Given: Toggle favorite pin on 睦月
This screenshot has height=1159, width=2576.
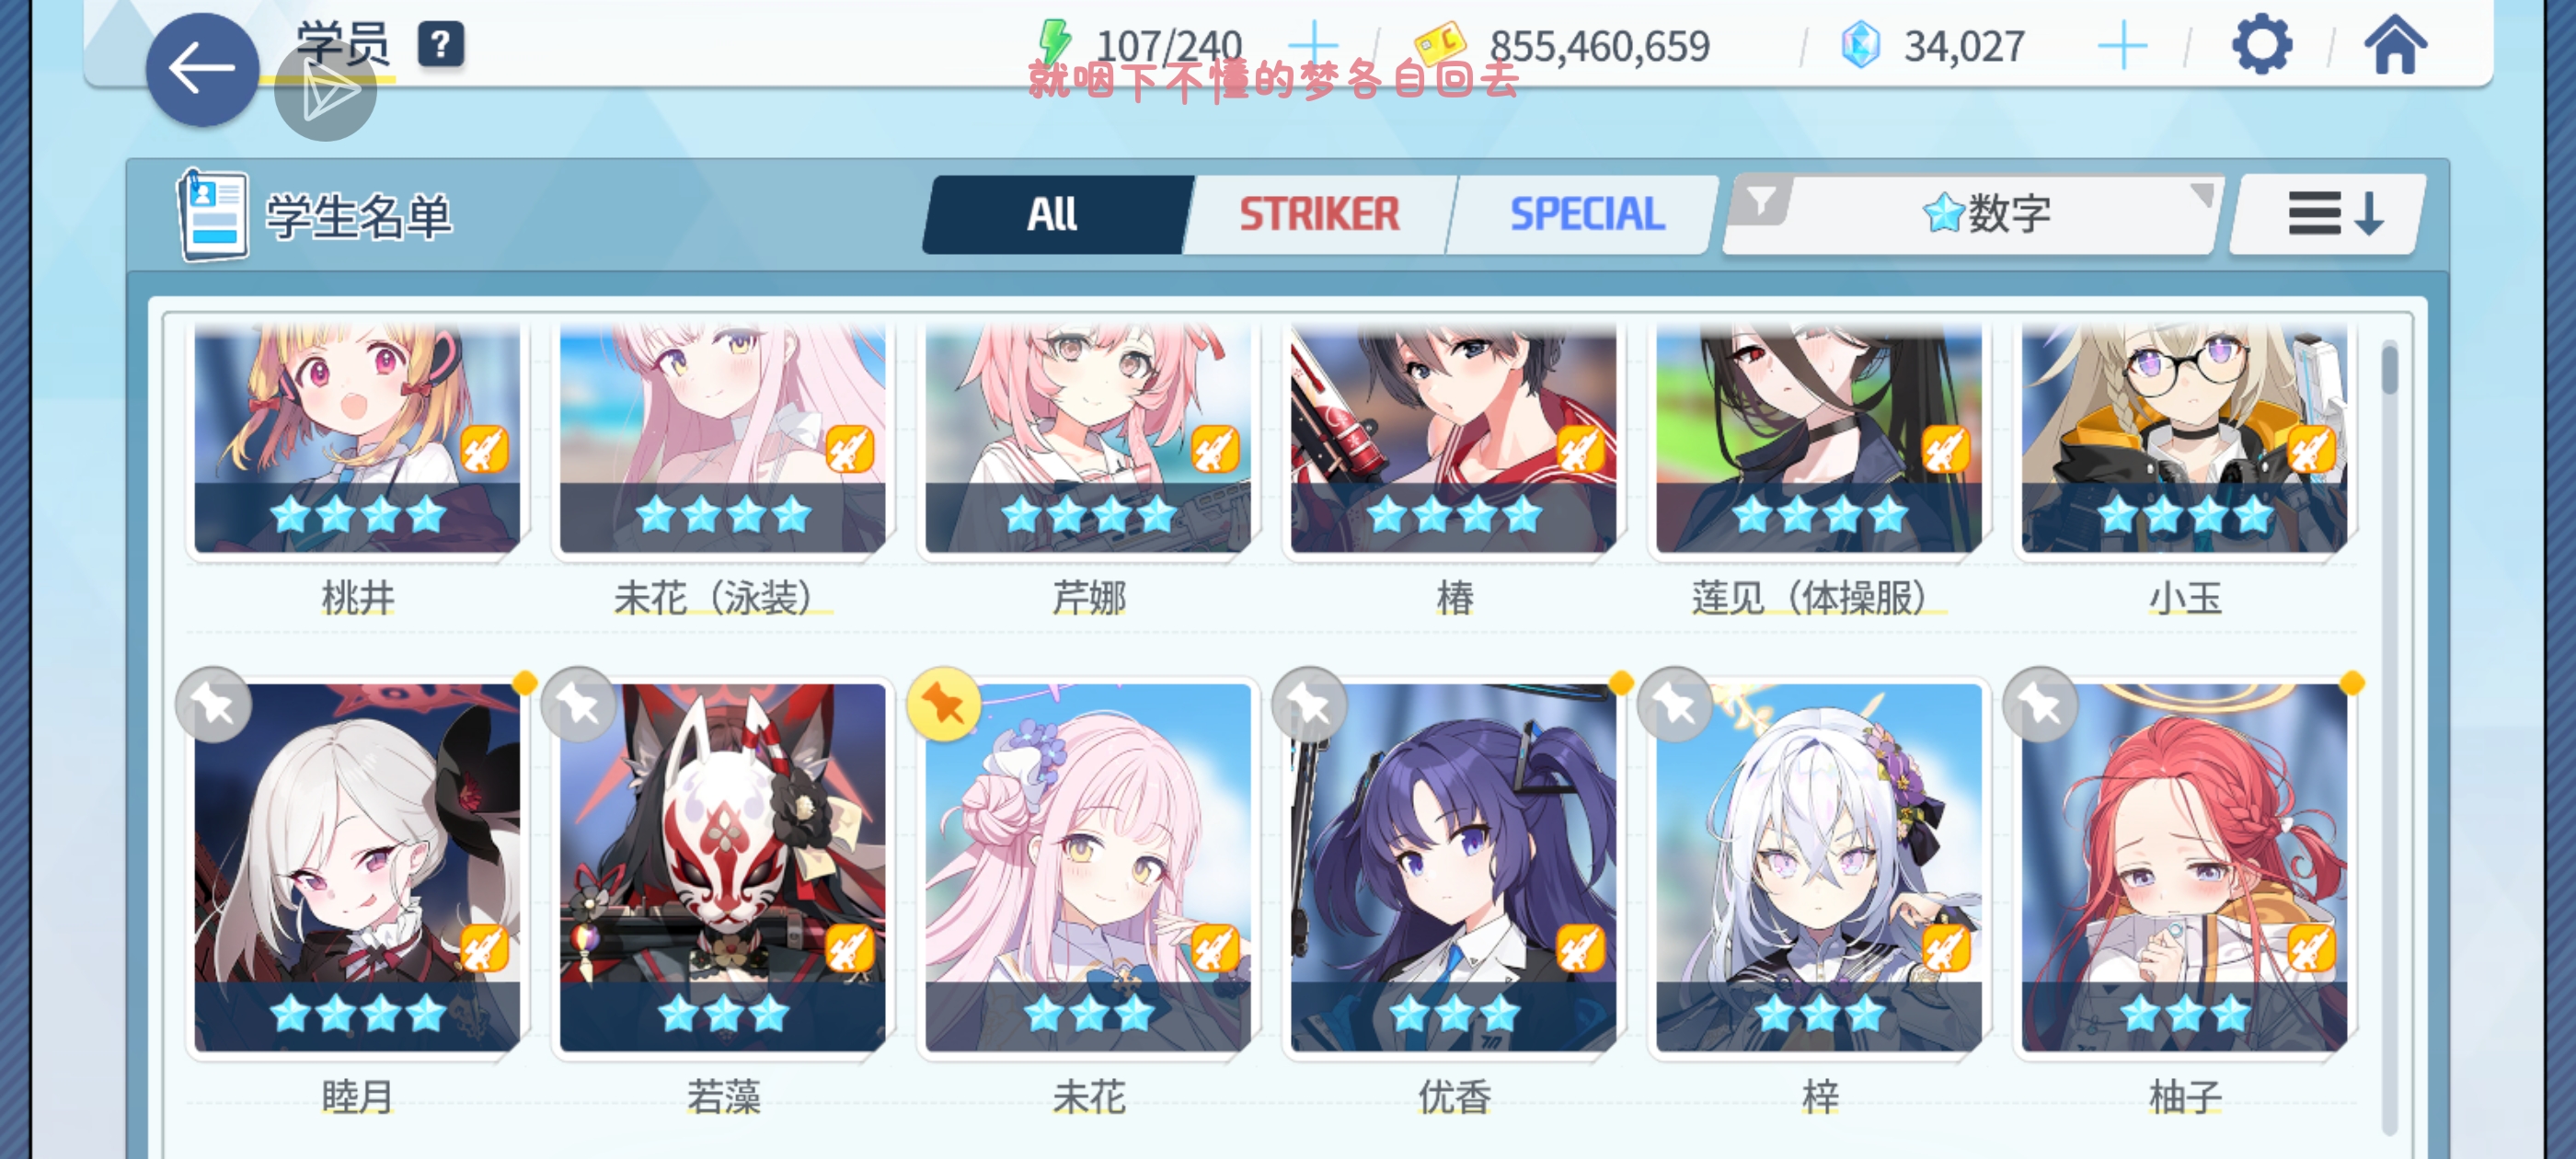Looking at the screenshot, I should (x=213, y=705).
